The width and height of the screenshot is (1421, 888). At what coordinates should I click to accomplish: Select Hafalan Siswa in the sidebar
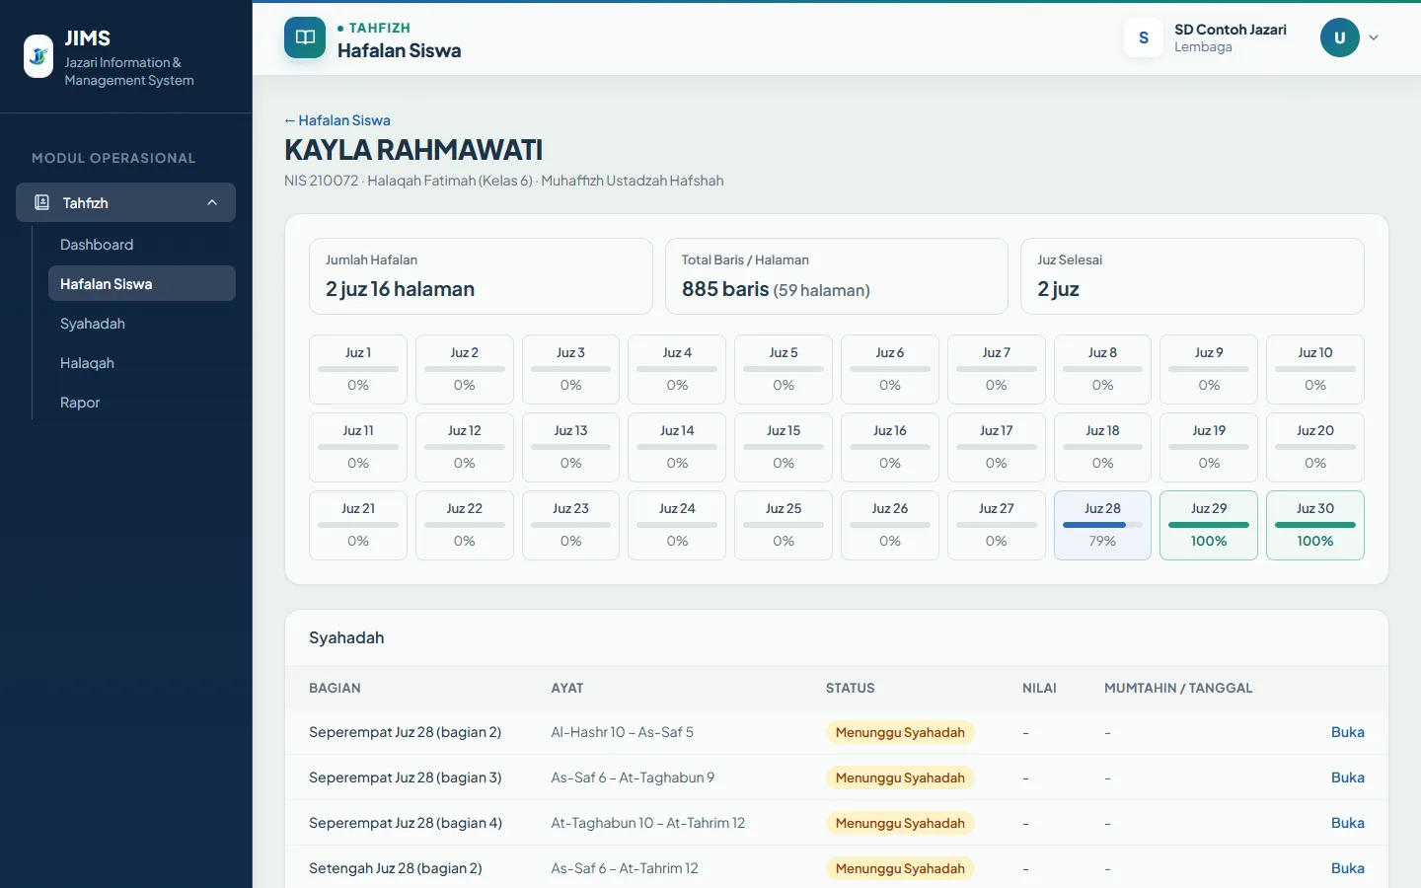(141, 283)
